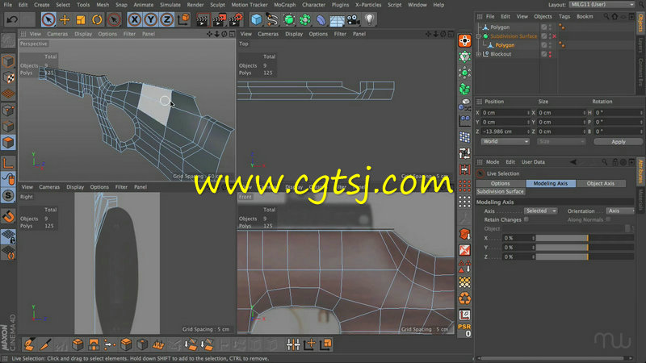This screenshot has height=363, width=646.
Task: Switch to Polygons mode in left sidebar
Action: click(8, 143)
